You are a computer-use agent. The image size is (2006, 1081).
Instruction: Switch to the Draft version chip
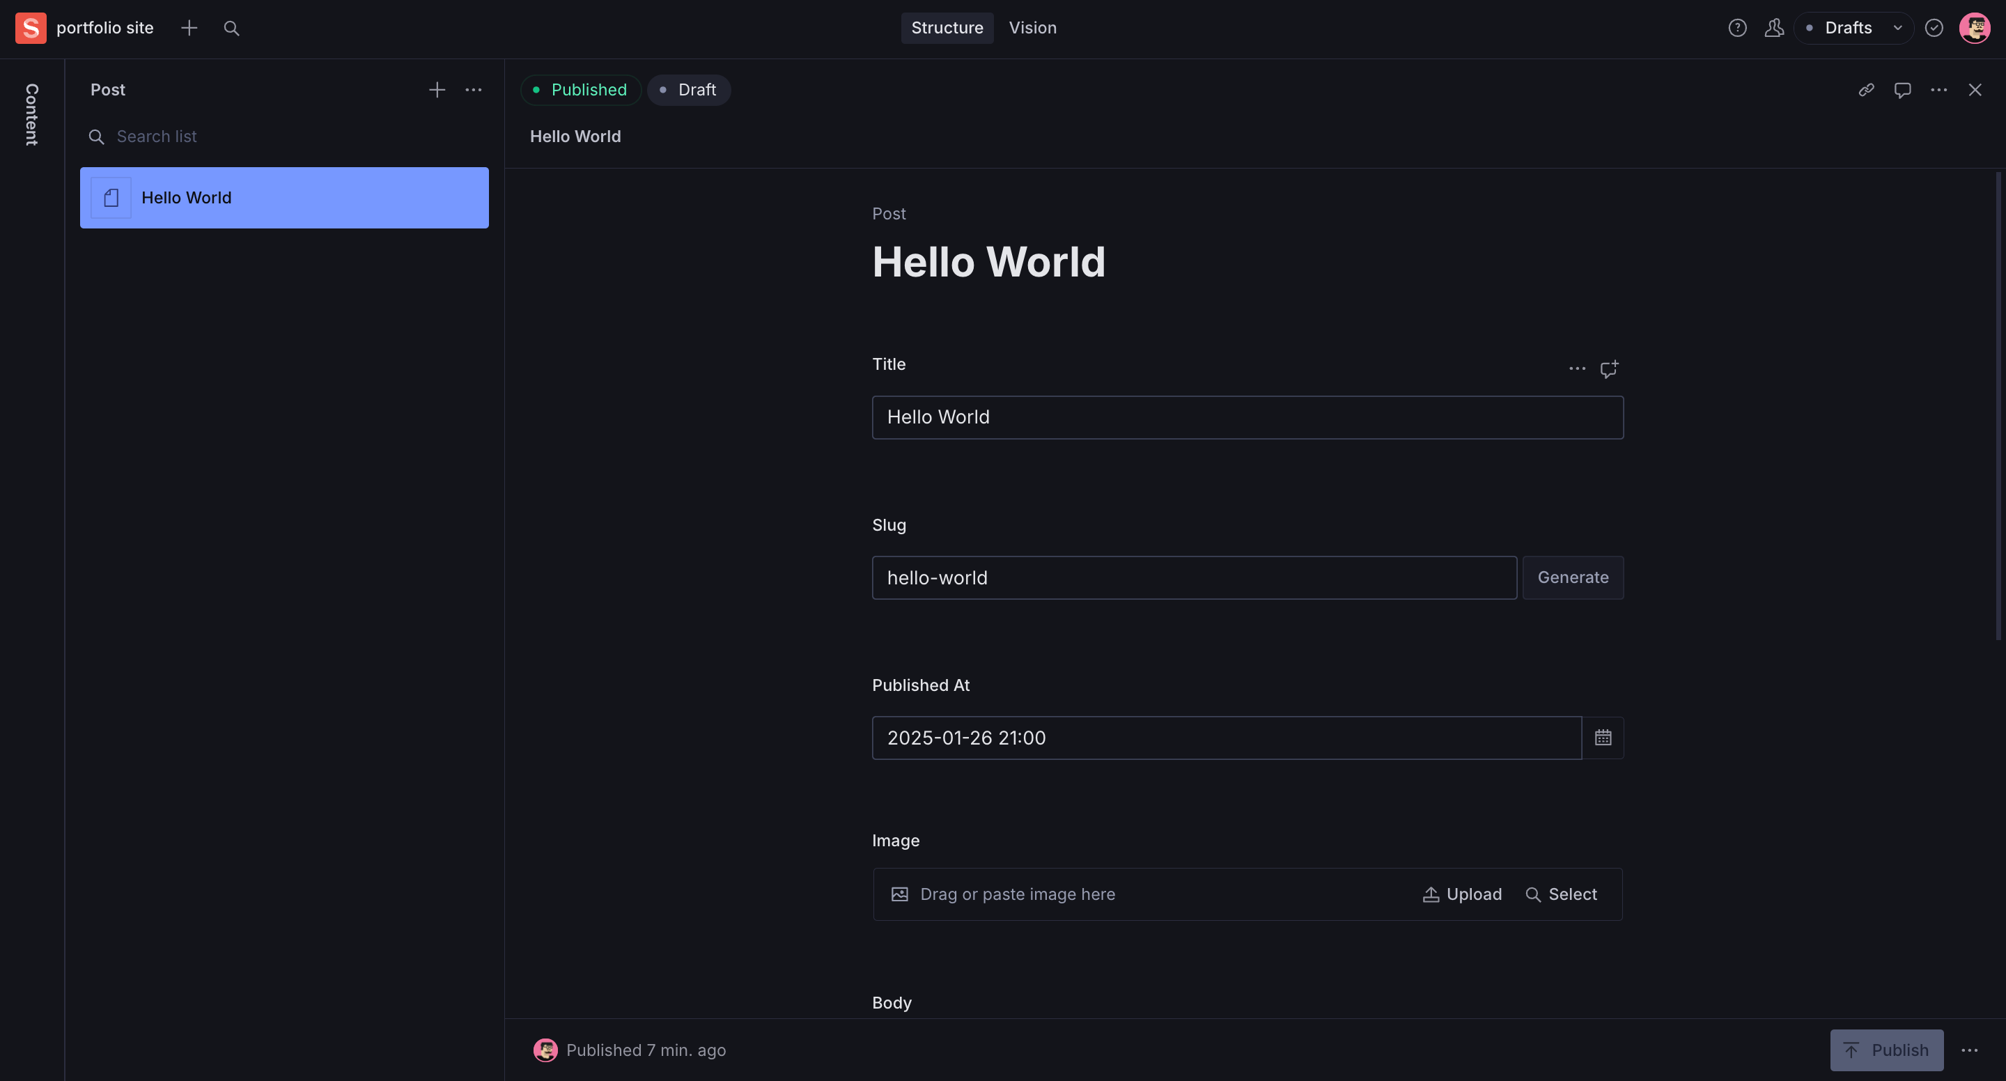pos(688,91)
